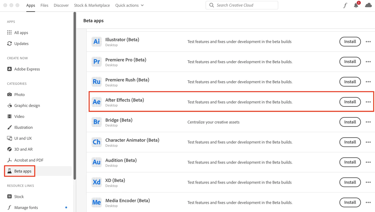
Task: Install Character Animator (Beta)
Action: [350, 142]
